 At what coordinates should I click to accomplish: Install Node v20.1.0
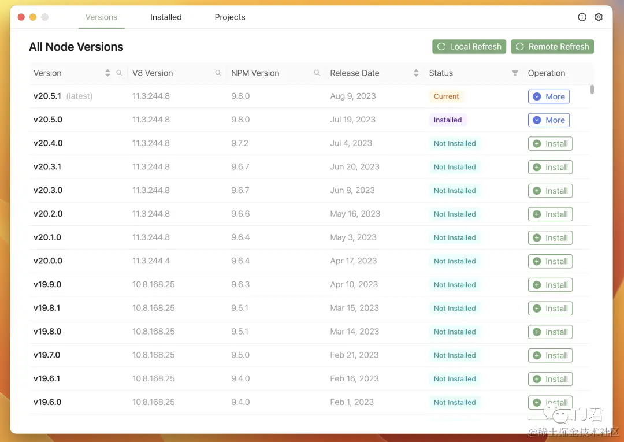pyautogui.click(x=551, y=238)
